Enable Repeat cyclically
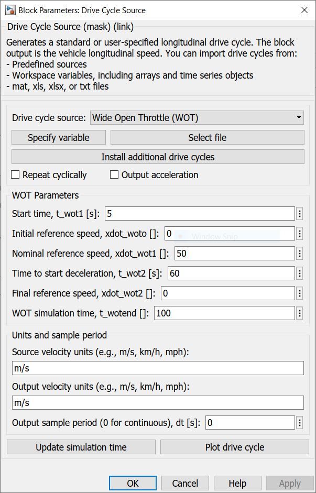 tap(15, 174)
